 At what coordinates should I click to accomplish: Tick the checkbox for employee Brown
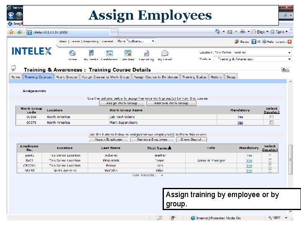[270, 165]
